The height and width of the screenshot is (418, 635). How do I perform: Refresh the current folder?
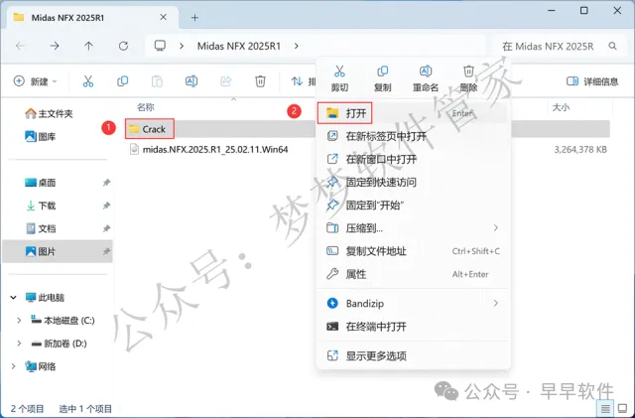pyautogui.click(x=123, y=46)
